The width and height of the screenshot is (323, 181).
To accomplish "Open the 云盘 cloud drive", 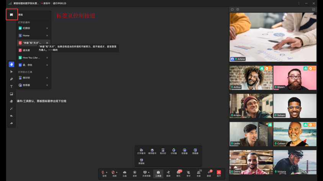I will (125, 174).
